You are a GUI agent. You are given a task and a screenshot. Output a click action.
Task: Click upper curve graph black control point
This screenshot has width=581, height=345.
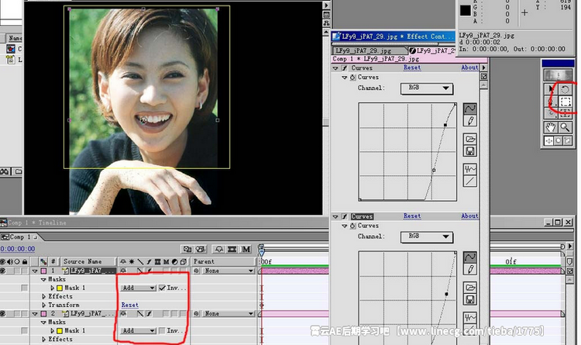445,125
